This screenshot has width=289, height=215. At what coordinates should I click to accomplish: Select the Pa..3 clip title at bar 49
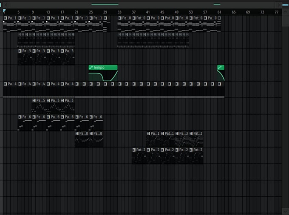click(184, 133)
